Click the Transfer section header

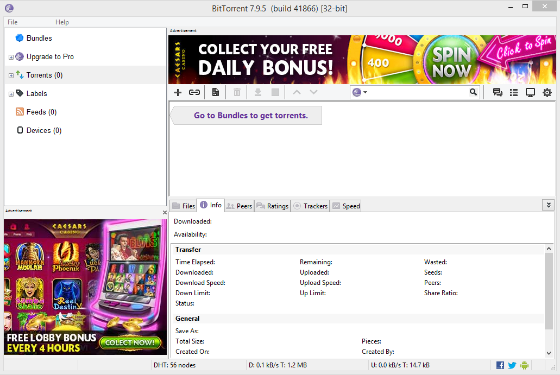pos(188,250)
